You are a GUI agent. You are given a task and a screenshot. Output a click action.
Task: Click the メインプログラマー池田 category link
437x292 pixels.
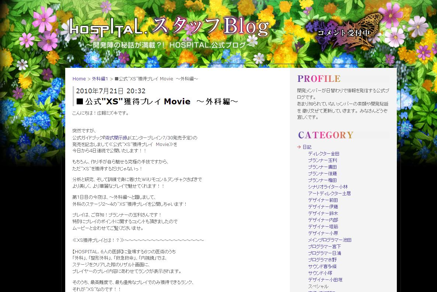coord(330,240)
